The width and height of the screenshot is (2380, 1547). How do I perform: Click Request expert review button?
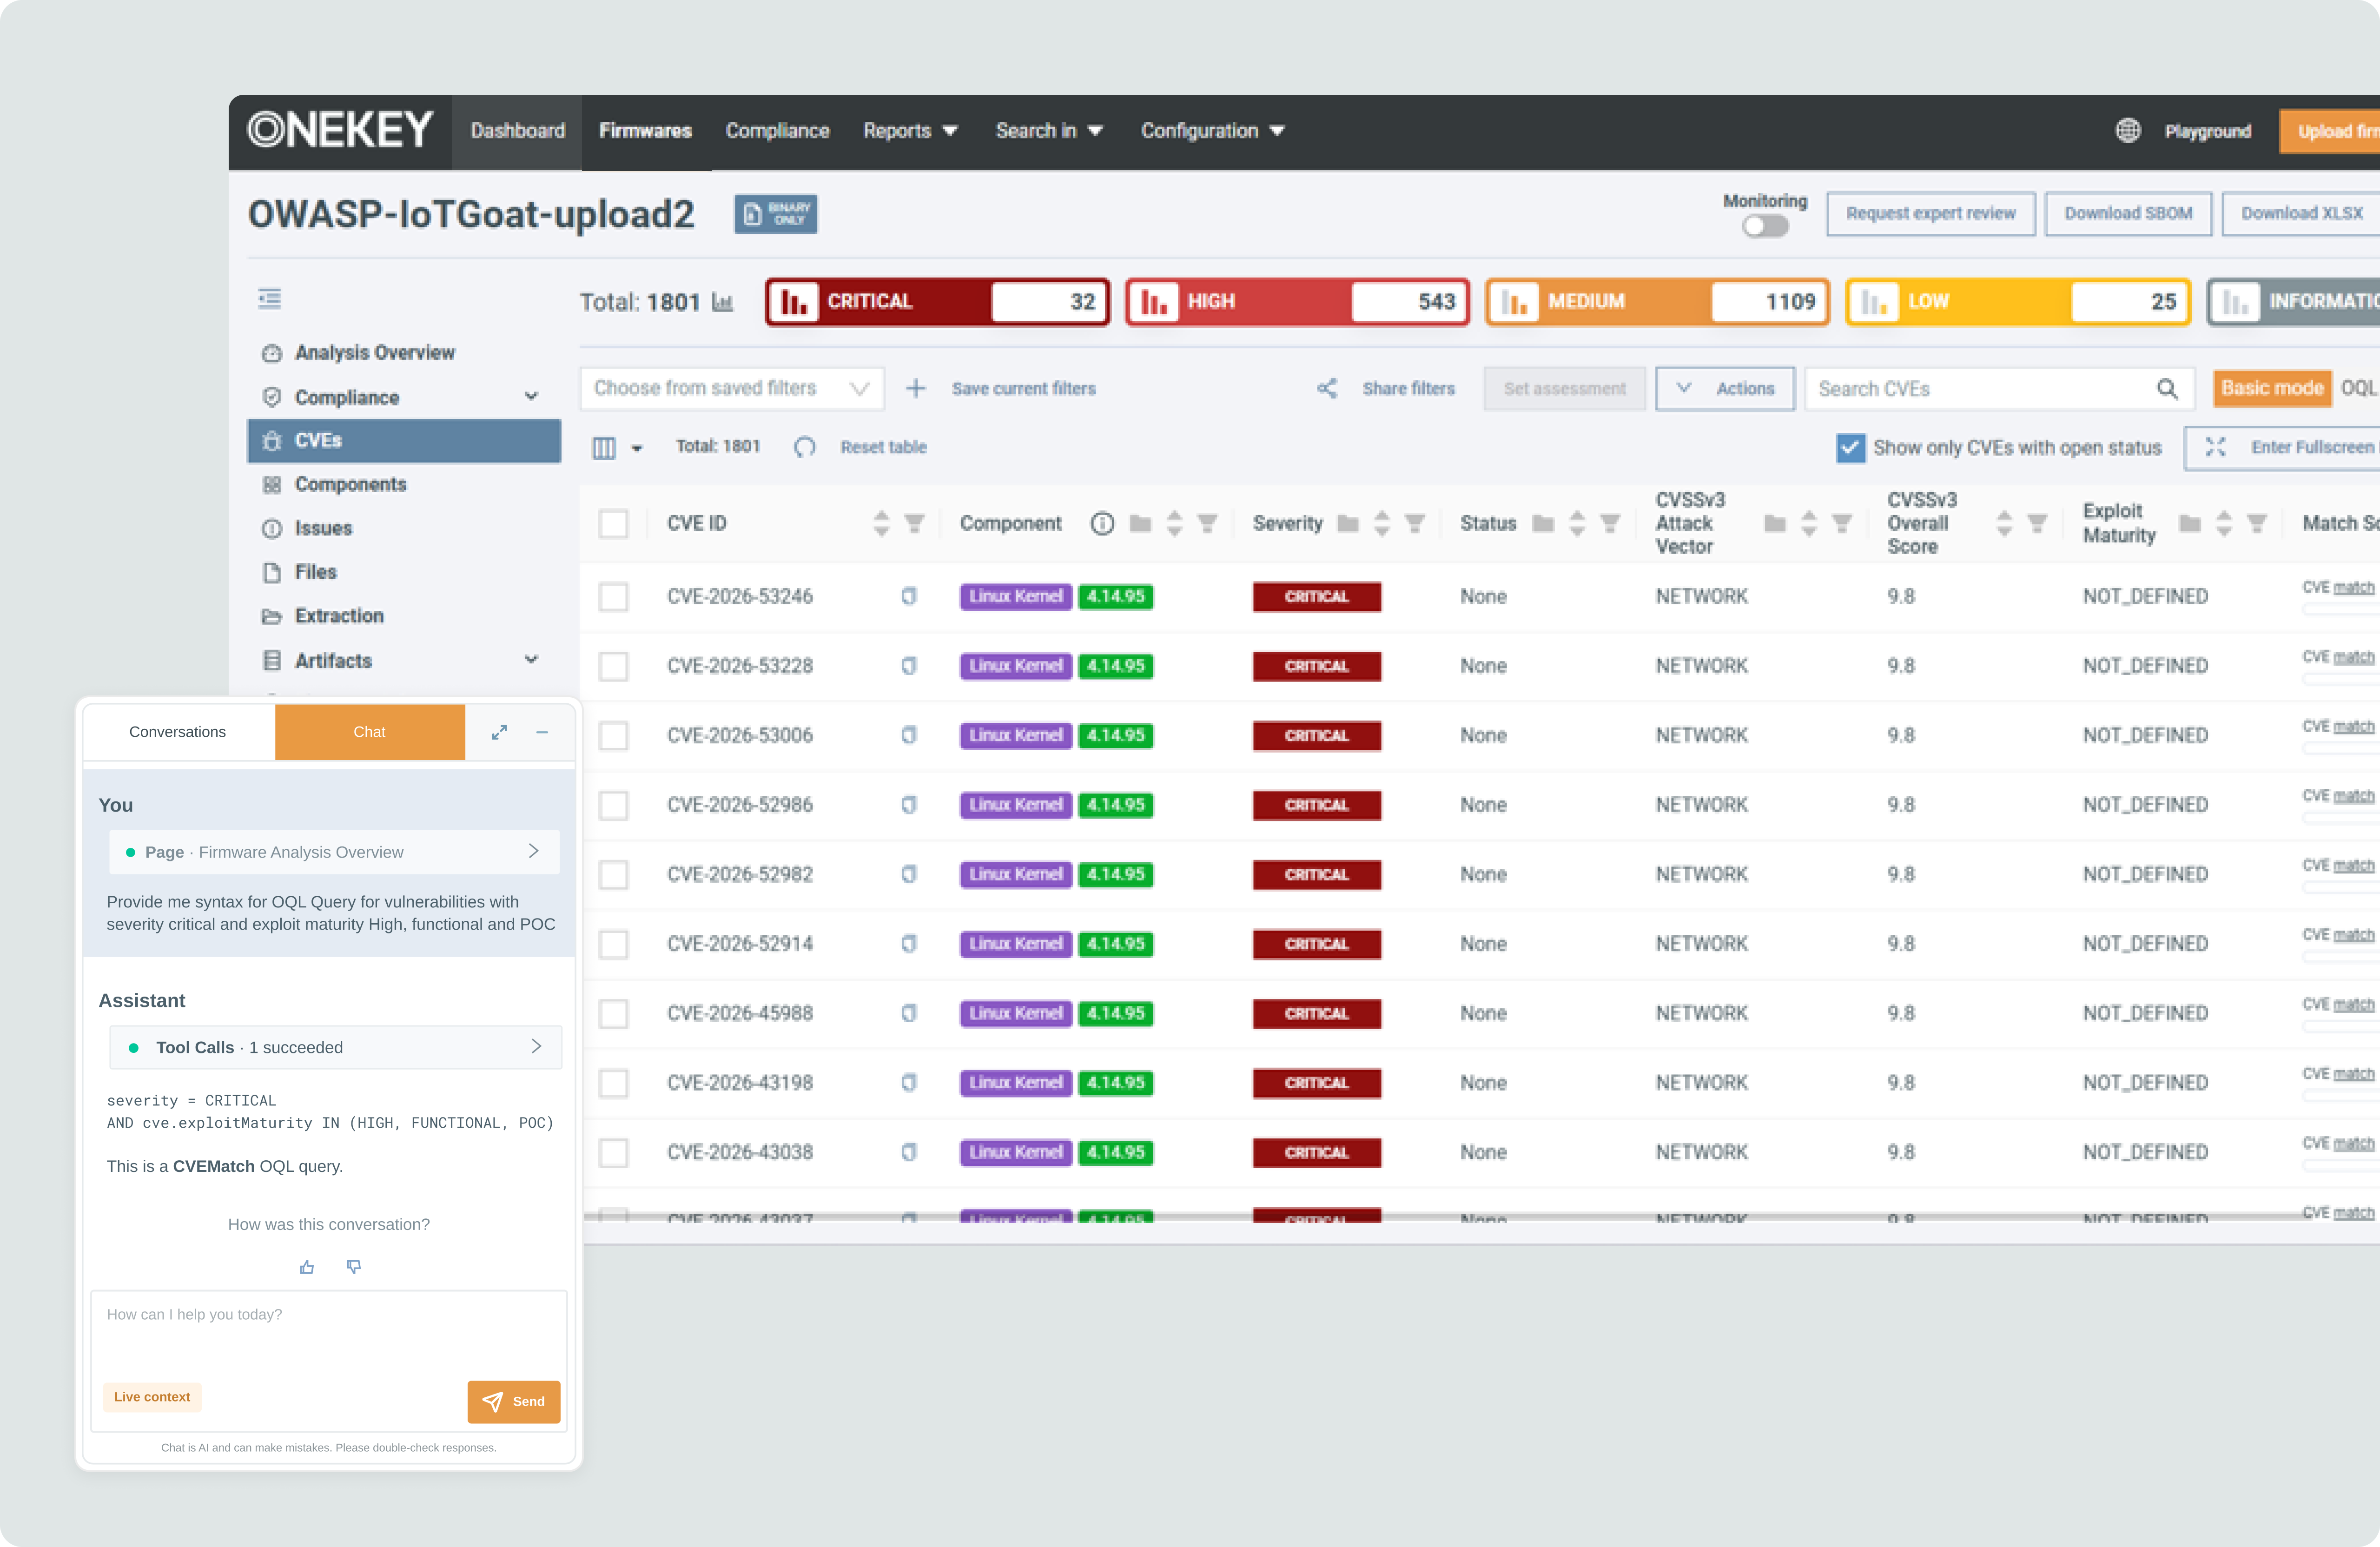[1930, 213]
